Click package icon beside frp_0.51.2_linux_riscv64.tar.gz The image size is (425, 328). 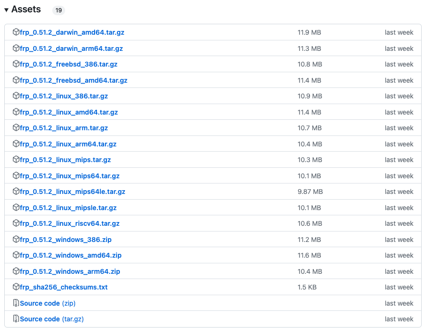(x=16, y=223)
